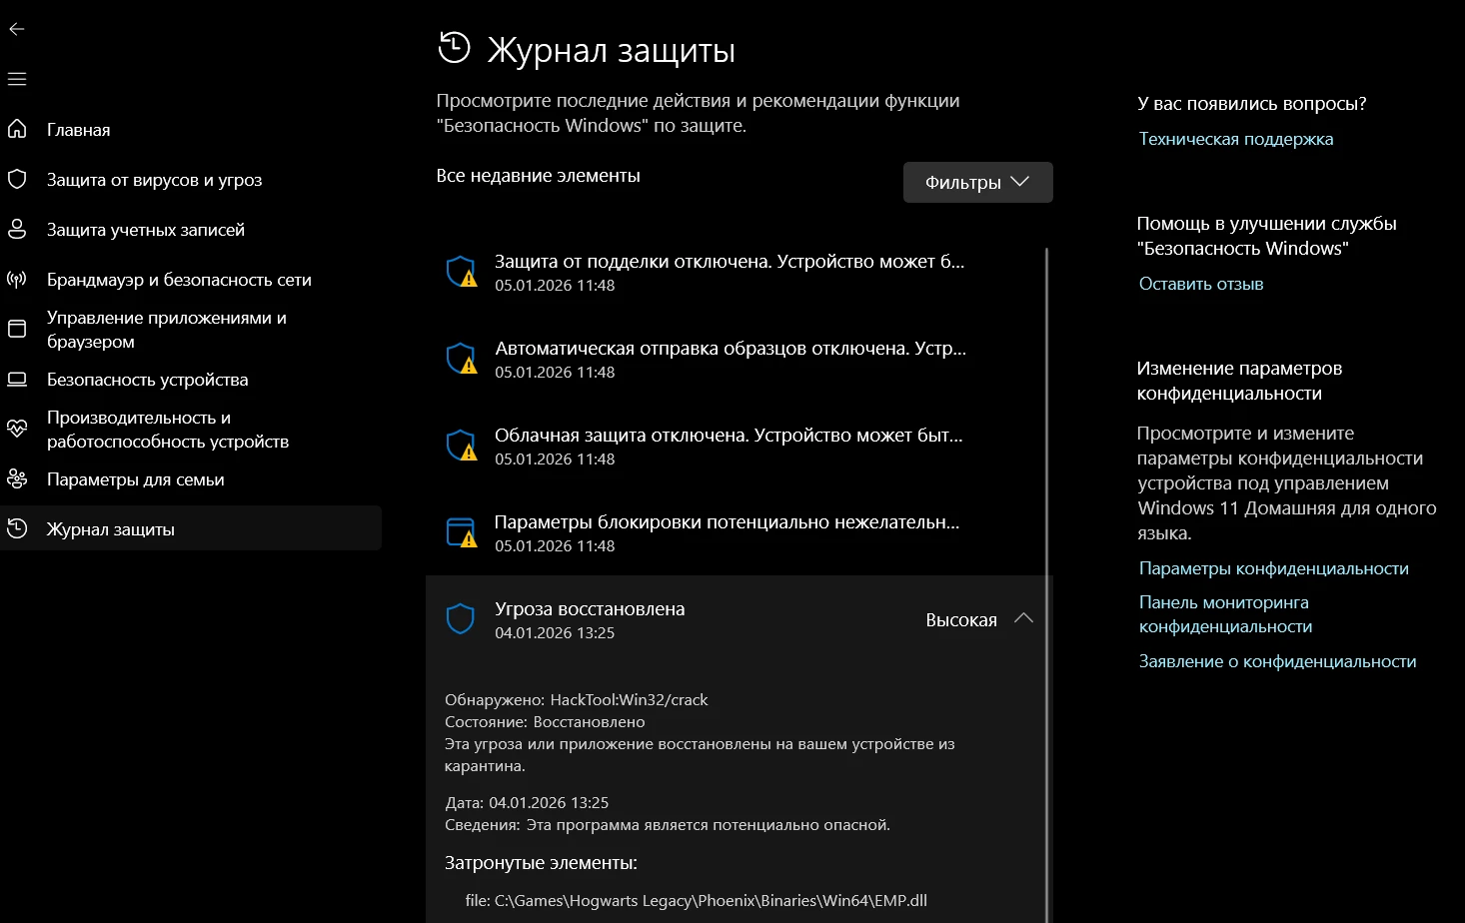Open Параметры конфиденциальности link
This screenshot has width=1465, height=923.
click(x=1273, y=568)
